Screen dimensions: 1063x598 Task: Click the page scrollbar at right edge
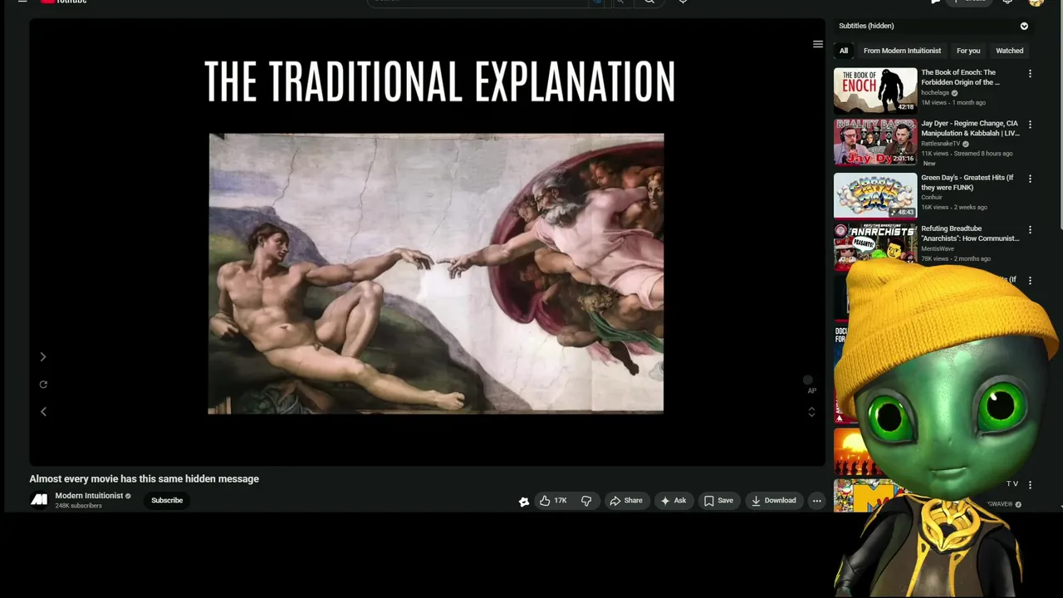1060,116
